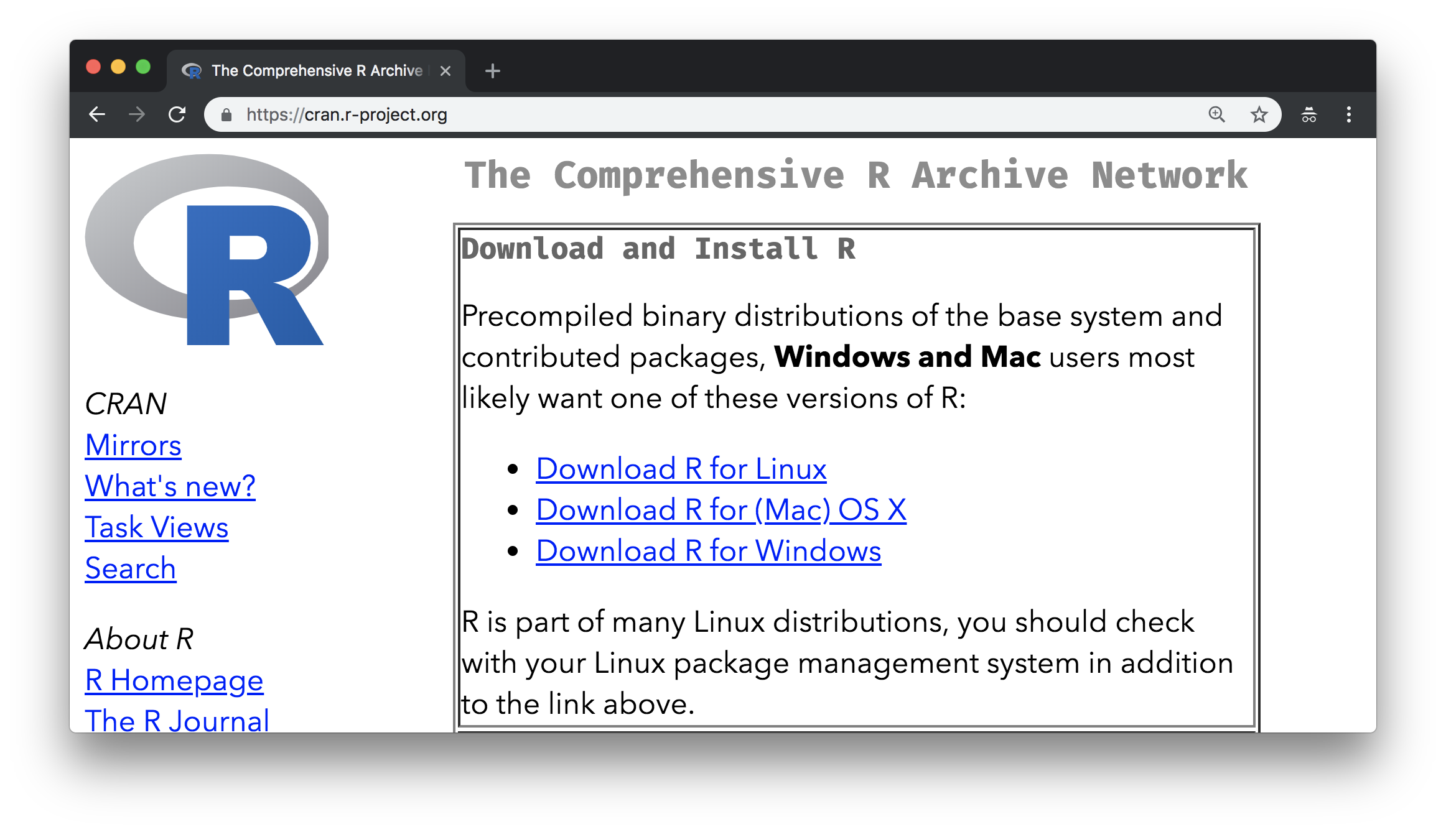Click the browser vertical menu dots icon

click(1349, 114)
